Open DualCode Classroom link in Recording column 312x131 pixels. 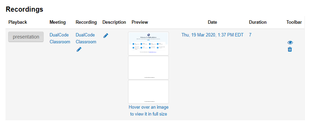click(86, 38)
